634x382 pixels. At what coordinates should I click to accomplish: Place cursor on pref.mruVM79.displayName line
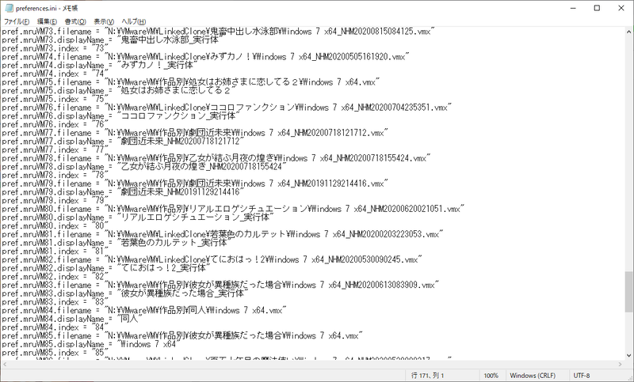tap(124, 192)
